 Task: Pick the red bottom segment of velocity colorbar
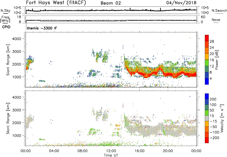point(207,140)
